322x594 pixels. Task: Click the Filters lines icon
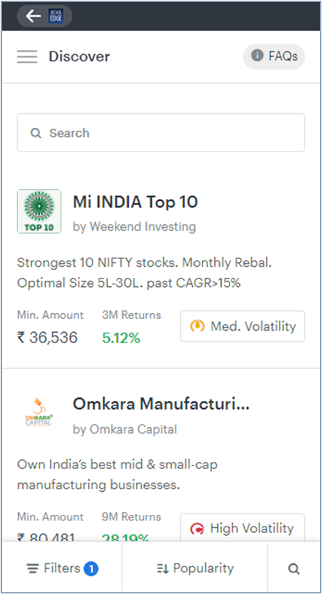point(33,568)
